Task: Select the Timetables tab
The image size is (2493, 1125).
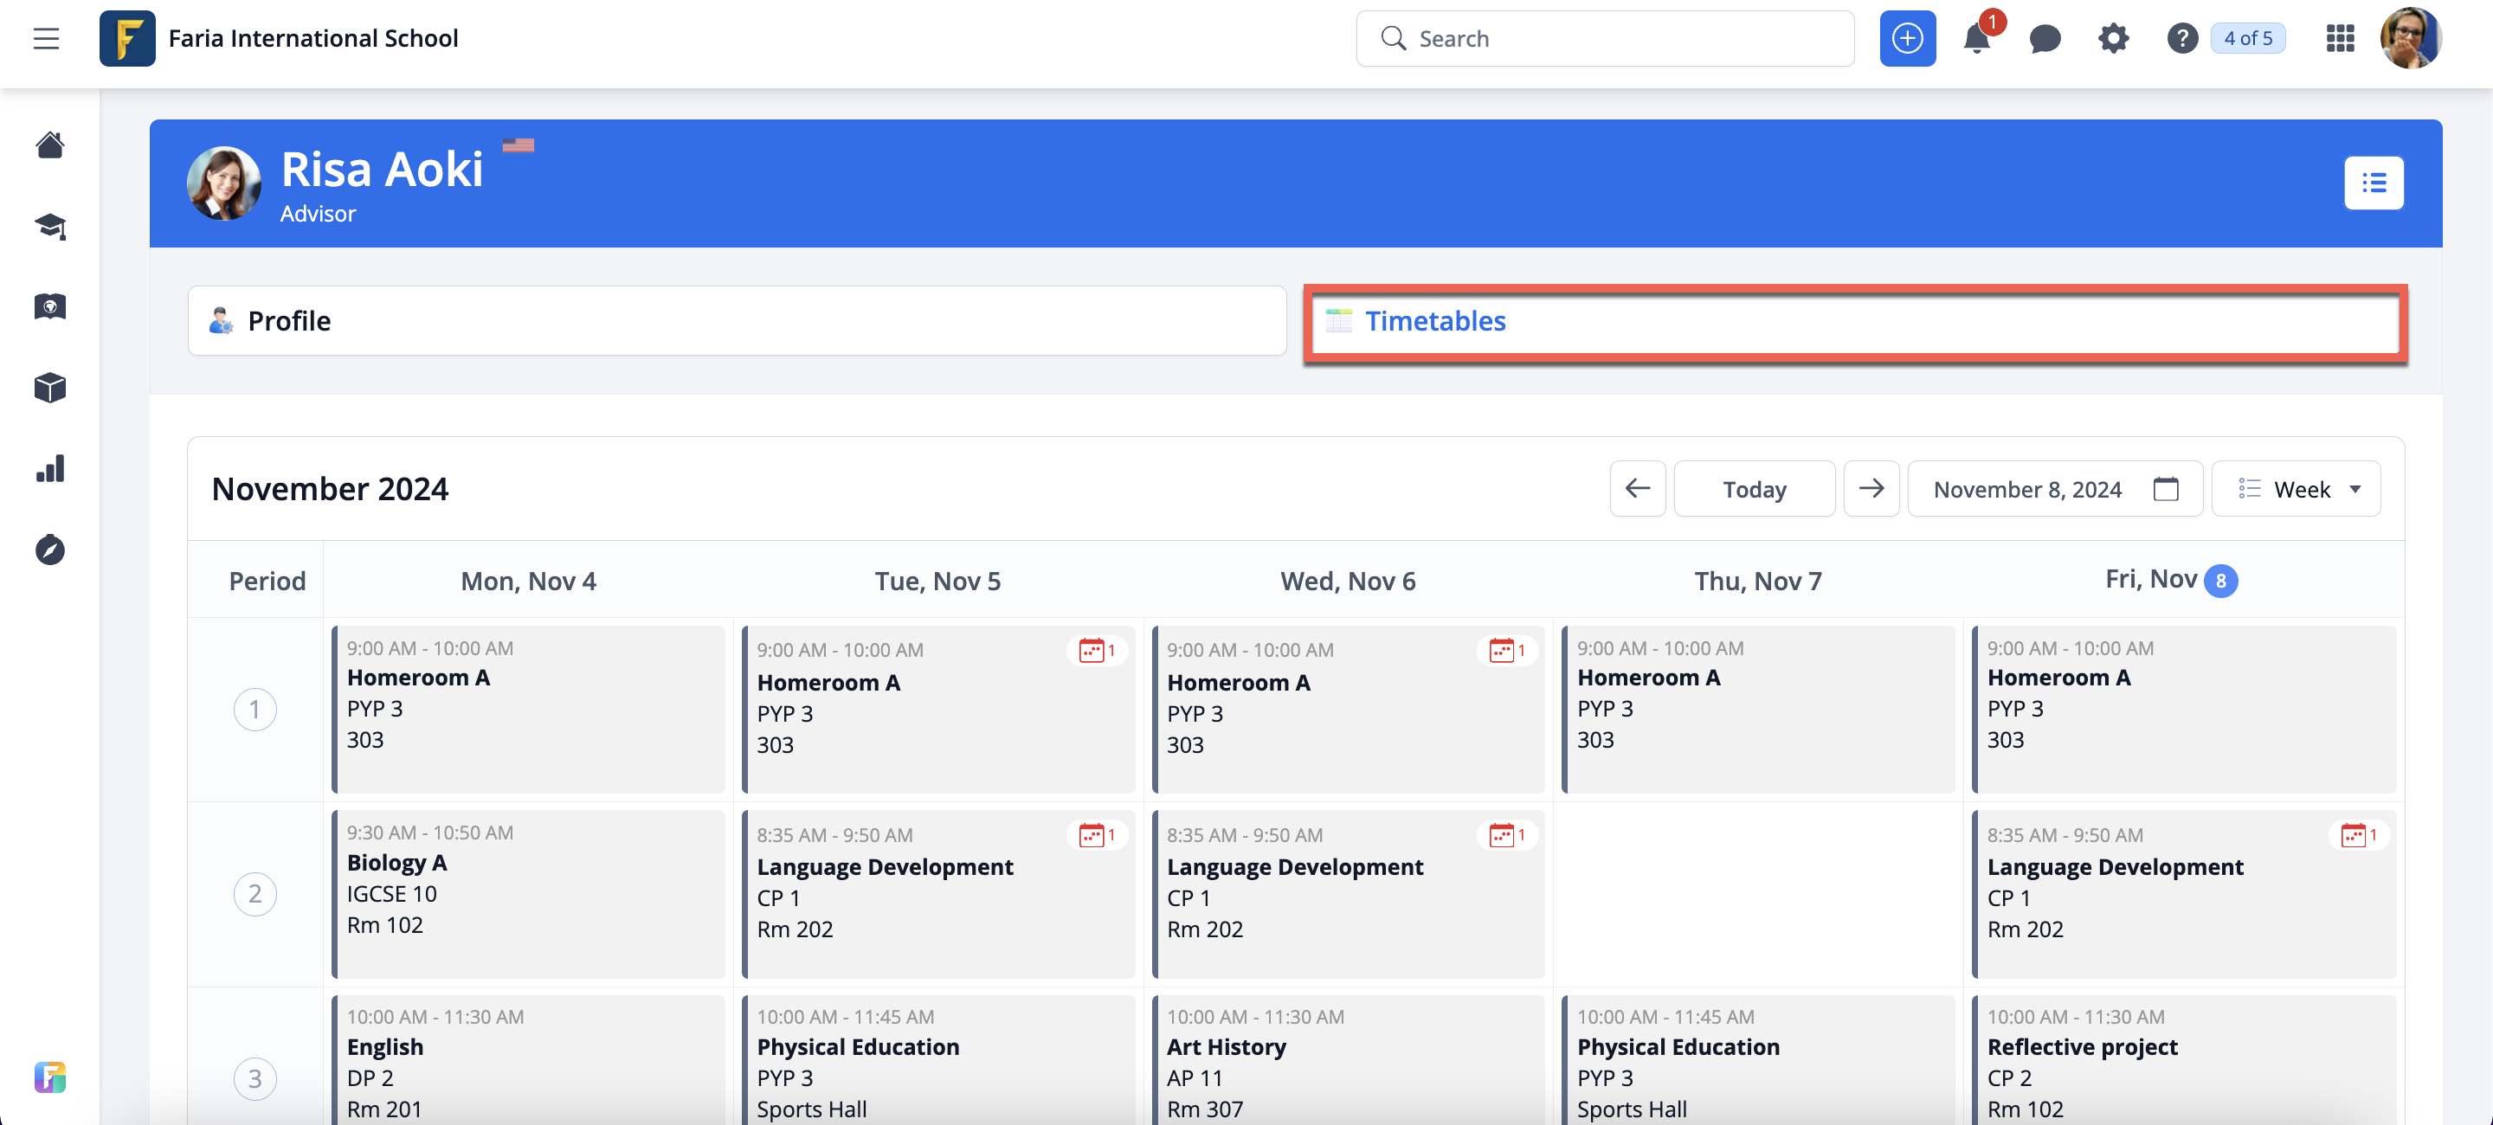Action: point(1854,321)
